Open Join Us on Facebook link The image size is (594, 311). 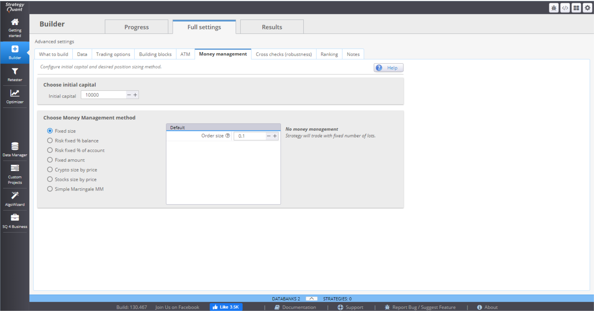[x=177, y=307]
